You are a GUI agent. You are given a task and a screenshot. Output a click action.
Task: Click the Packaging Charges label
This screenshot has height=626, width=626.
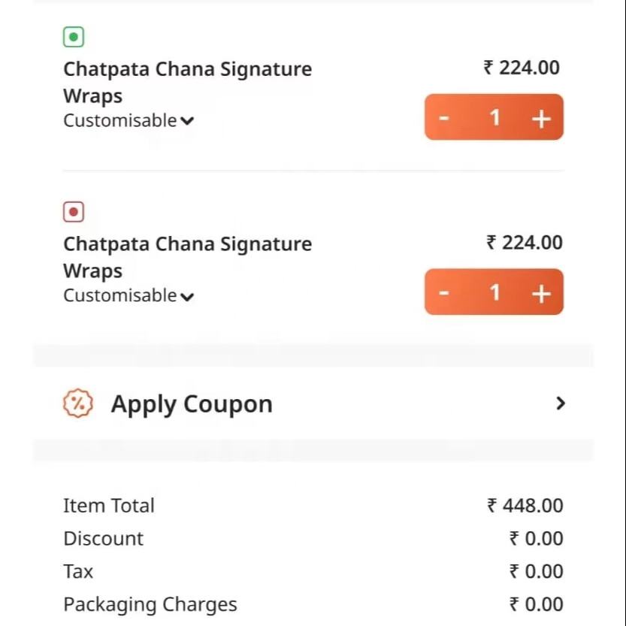tap(150, 605)
